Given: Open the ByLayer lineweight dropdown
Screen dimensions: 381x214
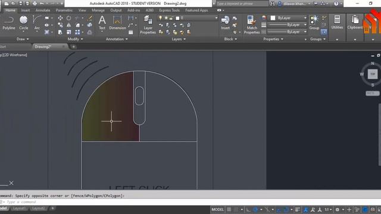Looking at the screenshot, I should point(287,25).
